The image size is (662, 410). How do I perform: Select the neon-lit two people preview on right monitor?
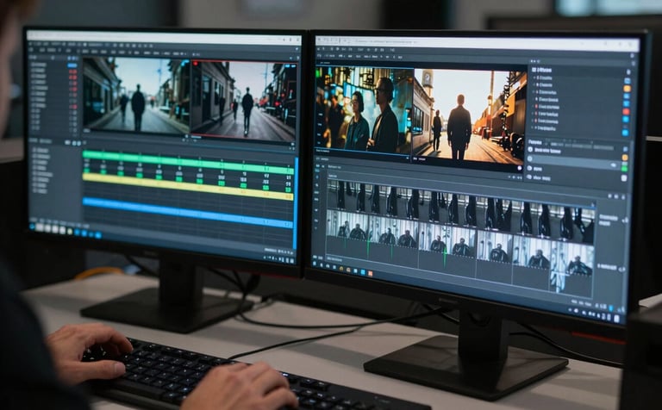365,109
